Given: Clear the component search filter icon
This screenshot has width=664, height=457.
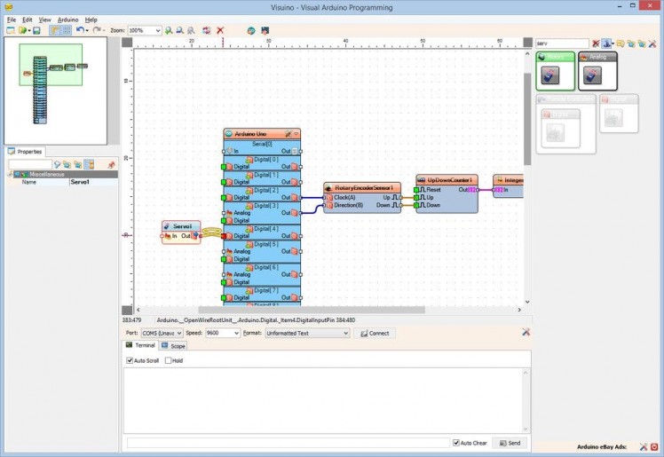Looking at the screenshot, I should (596, 43).
